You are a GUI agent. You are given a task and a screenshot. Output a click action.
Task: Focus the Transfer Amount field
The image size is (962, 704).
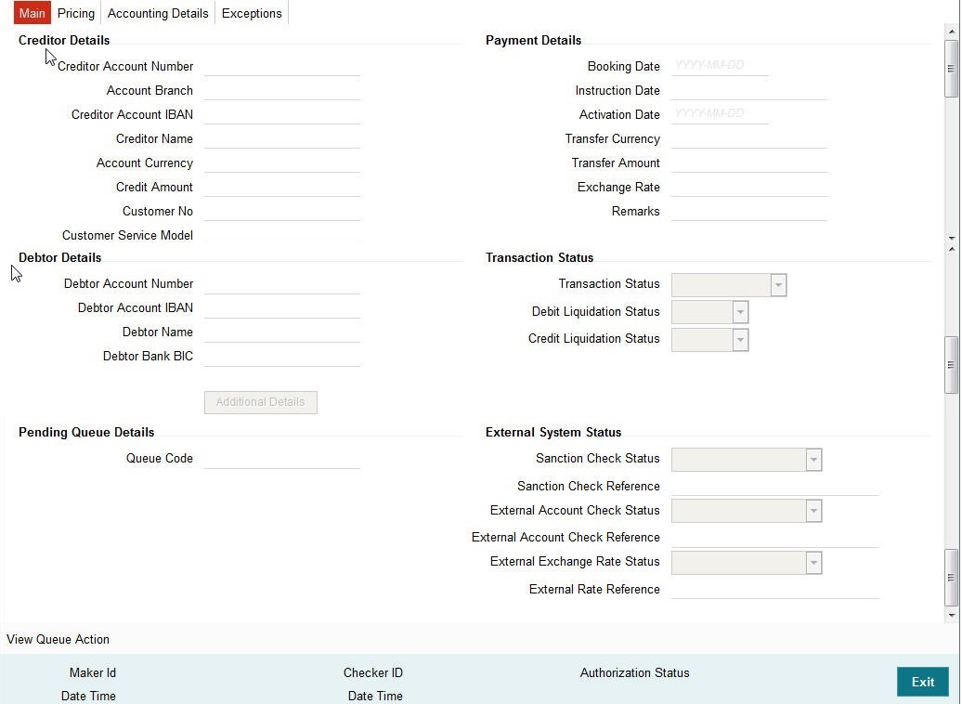click(749, 162)
